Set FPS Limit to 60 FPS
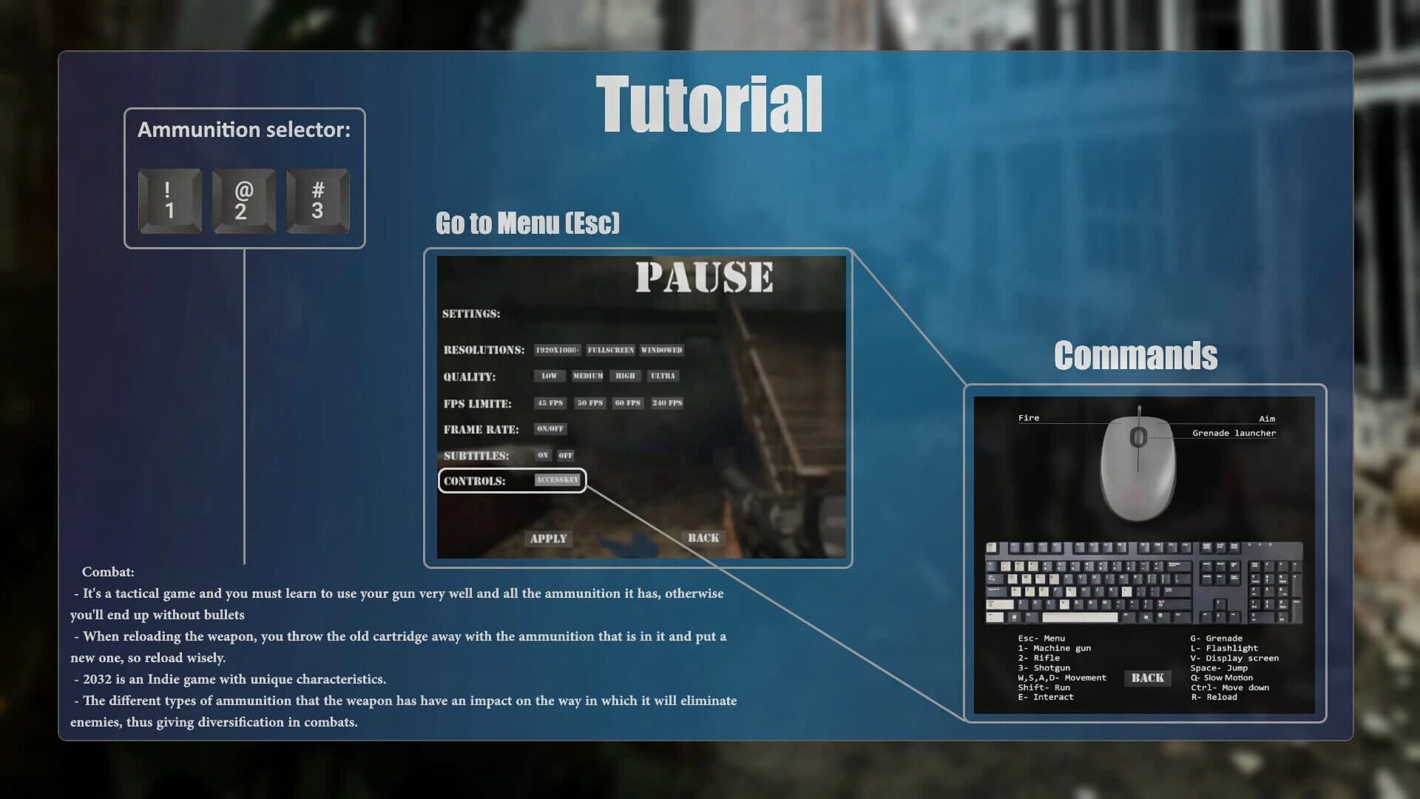1420x799 pixels. [627, 403]
